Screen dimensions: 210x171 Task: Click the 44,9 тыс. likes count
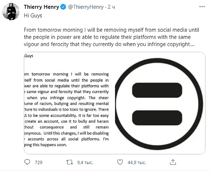pos(136,163)
